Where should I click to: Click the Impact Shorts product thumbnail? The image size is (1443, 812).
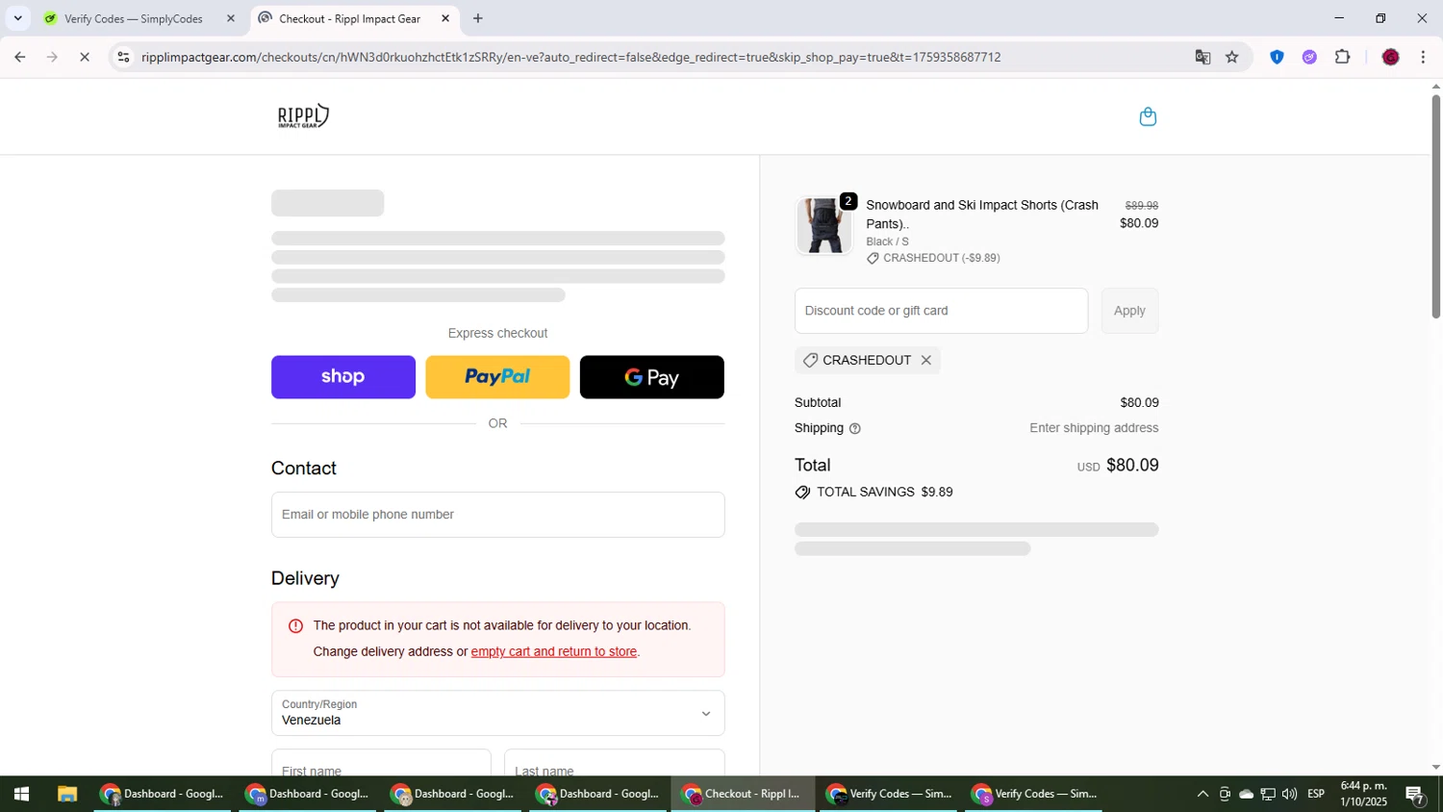823,225
